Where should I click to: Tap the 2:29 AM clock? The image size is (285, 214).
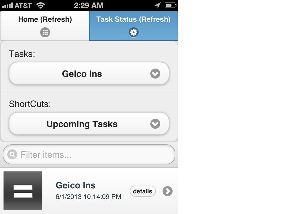[89, 6]
